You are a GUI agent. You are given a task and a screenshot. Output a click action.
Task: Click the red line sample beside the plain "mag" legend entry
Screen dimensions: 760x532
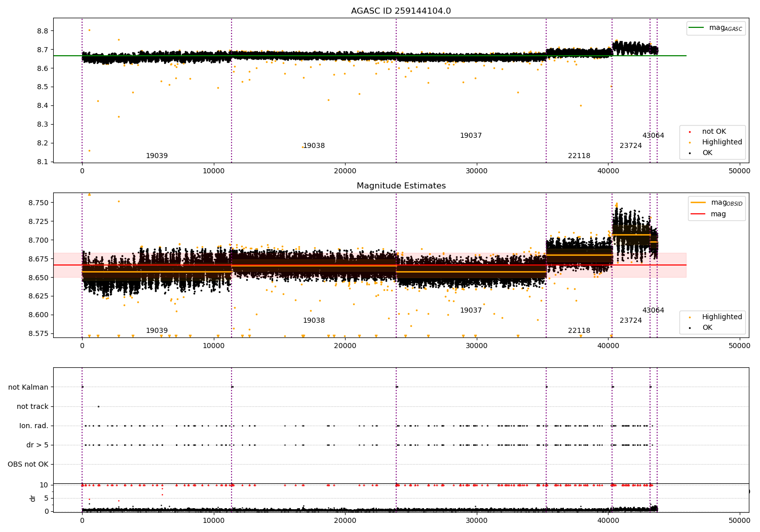pos(698,214)
